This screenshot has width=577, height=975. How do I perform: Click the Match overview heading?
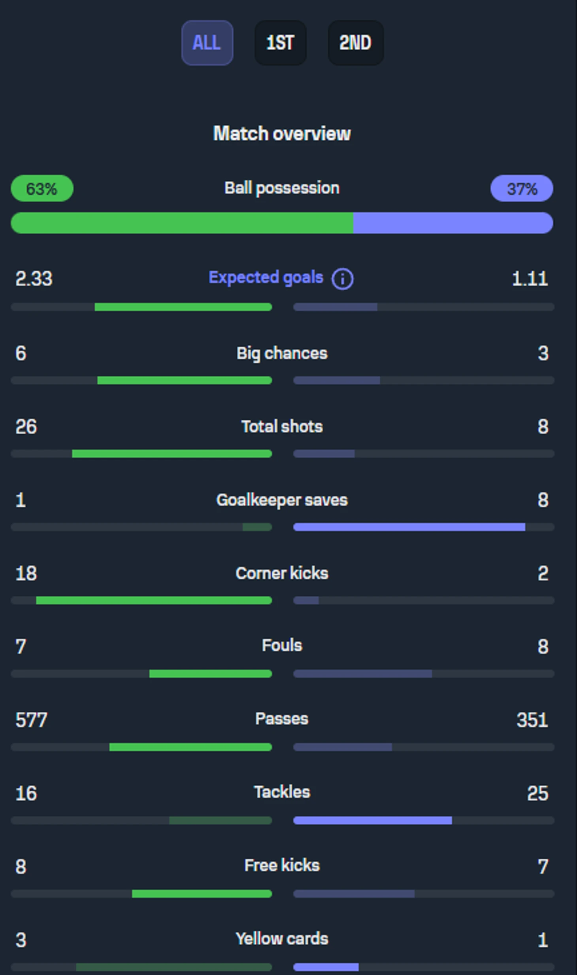click(282, 133)
